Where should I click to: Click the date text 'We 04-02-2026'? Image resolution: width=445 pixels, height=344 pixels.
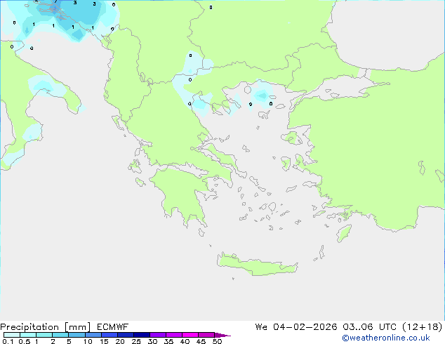click(x=296, y=326)
